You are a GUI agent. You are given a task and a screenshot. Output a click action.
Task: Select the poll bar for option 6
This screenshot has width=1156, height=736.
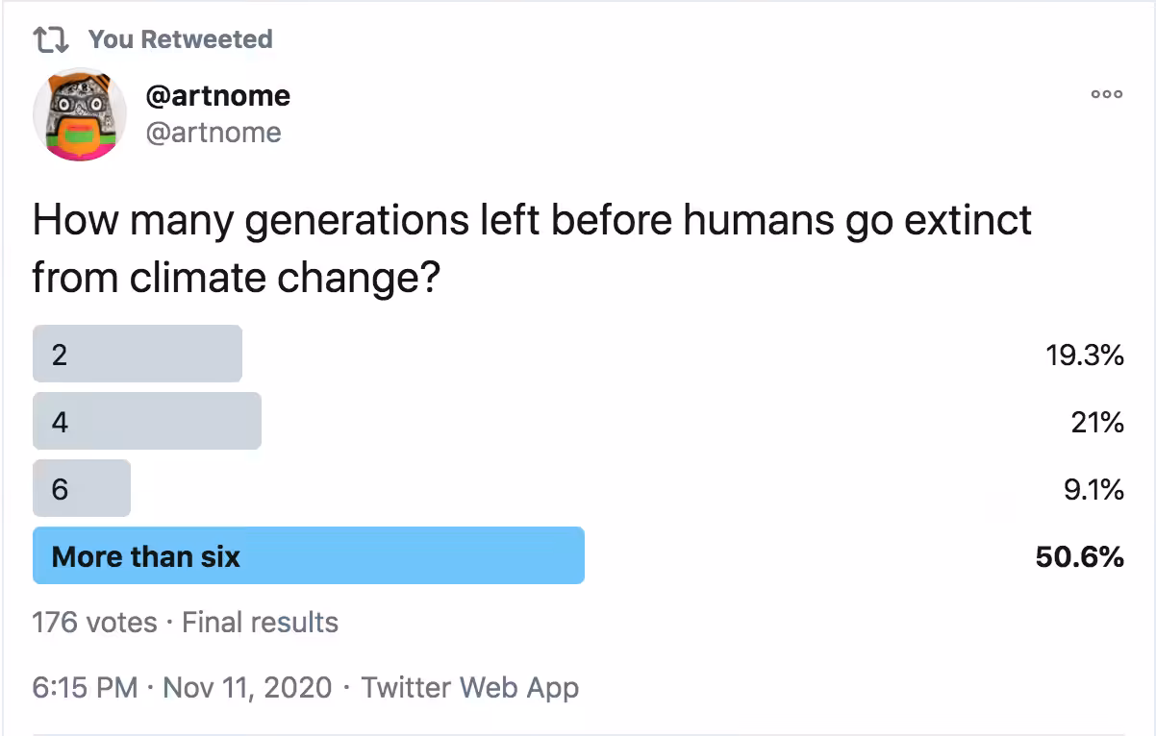pyautogui.click(x=82, y=488)
